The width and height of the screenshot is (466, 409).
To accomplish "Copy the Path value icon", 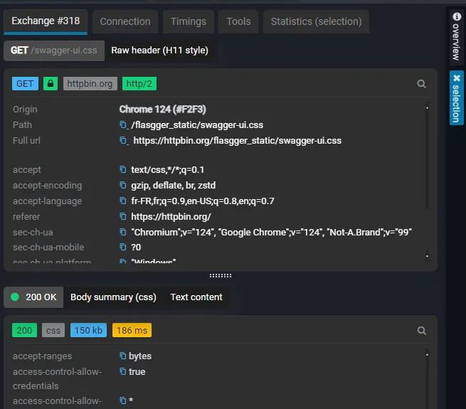I will click(x=123, y=124).
